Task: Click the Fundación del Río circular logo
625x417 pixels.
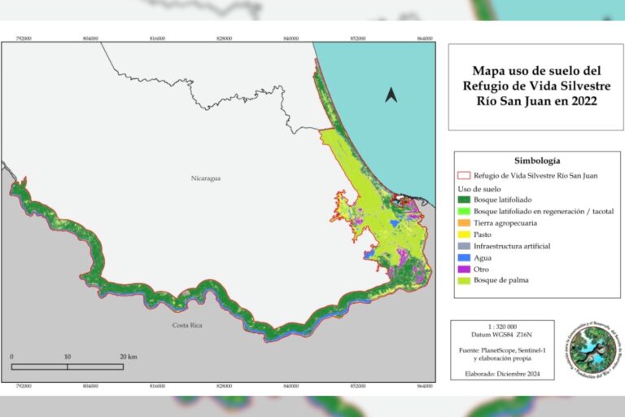Action: click(593, 350)
